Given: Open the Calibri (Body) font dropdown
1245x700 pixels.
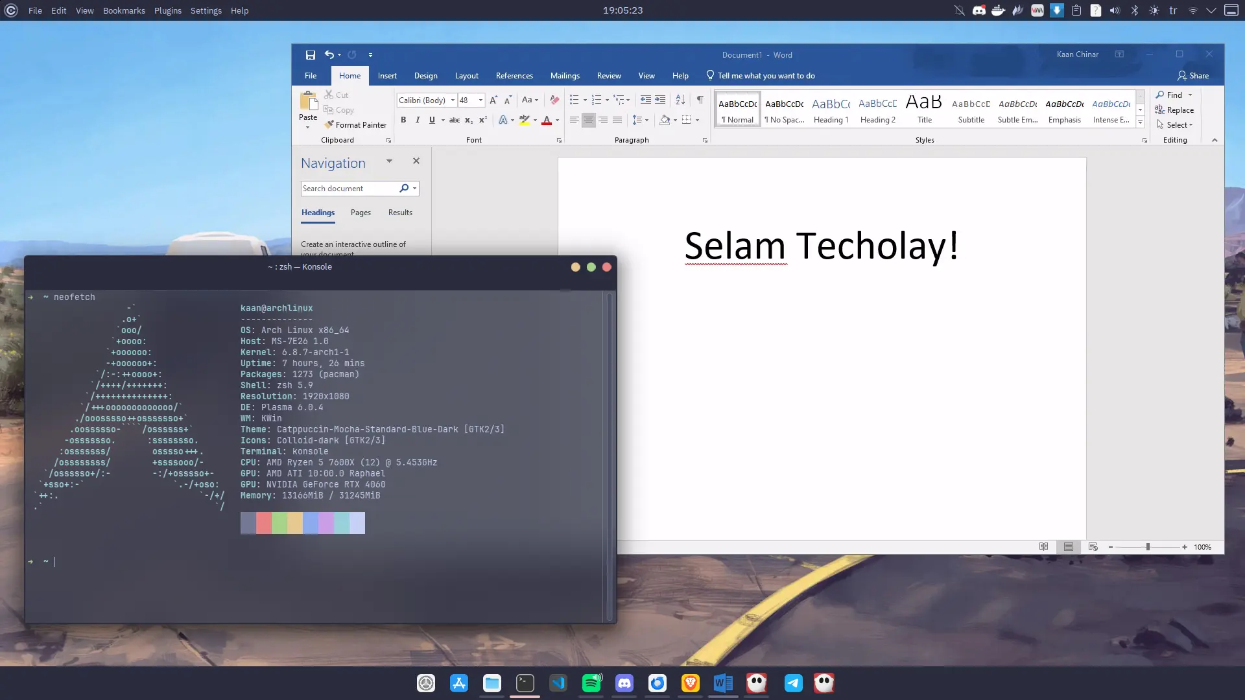Looking at the screenshot, I should point(453,100).
